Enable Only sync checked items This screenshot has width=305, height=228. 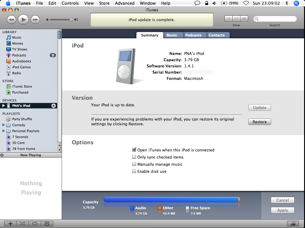point(134,157)
